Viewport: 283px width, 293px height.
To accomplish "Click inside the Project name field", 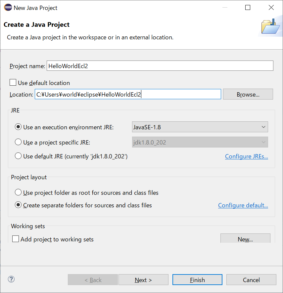I will point(160,65).
